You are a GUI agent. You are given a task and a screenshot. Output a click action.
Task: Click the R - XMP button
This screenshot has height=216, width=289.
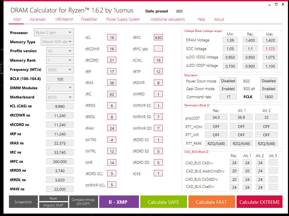119,202
